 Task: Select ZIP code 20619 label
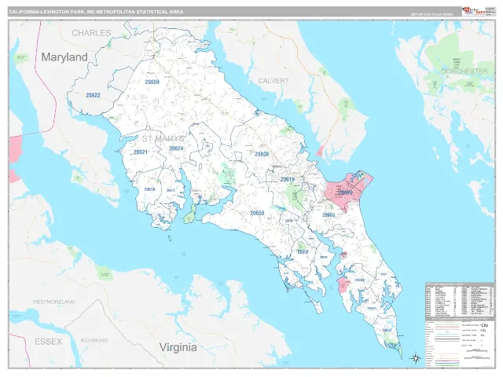(287, 179)
